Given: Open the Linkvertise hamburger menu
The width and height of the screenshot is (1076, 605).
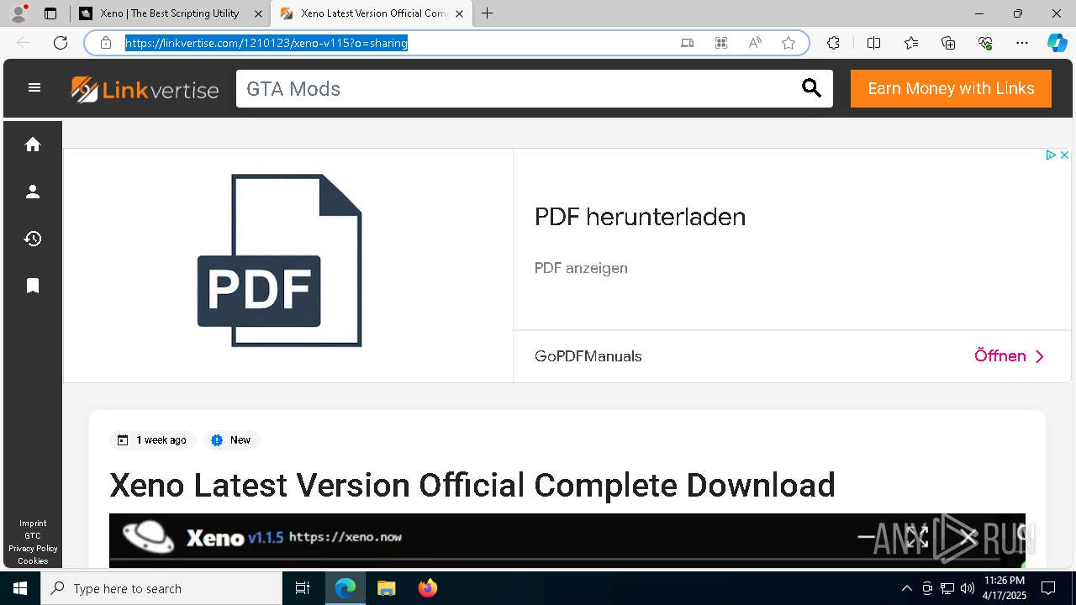Looking at the screenshot, I should [34, 87].
